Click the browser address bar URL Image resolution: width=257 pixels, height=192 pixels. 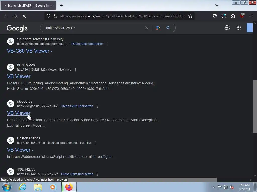[x=122, y=16]
